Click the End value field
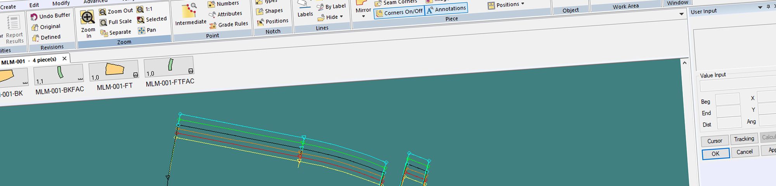Image resolution: width=776 pixels, height=186 pixels. tap(728, 112)
